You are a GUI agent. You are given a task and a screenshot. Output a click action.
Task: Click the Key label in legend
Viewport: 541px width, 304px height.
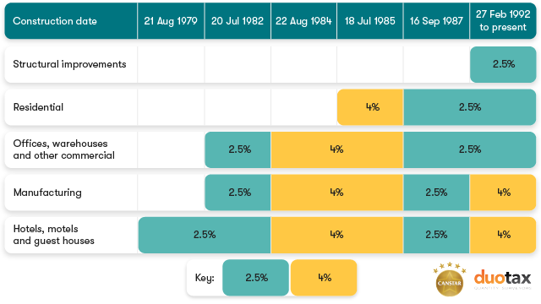click(205, 278)
